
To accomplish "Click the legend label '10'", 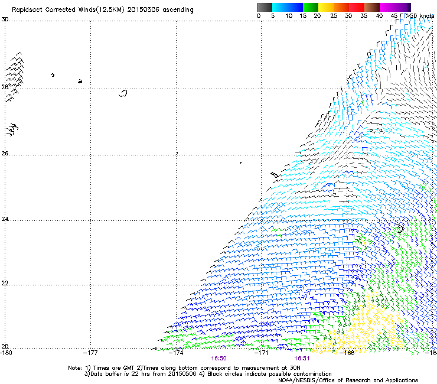I will tap(289, 15).
